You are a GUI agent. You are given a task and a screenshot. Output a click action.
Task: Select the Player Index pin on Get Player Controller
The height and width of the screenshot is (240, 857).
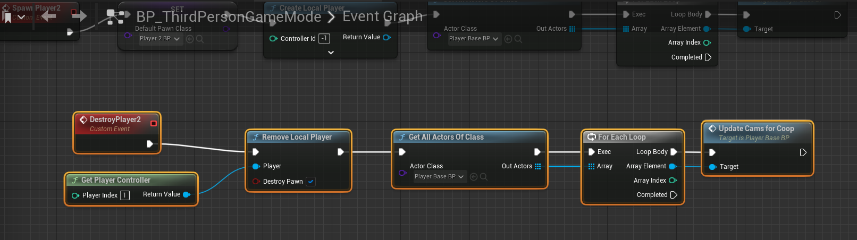[x=75, y=195]
